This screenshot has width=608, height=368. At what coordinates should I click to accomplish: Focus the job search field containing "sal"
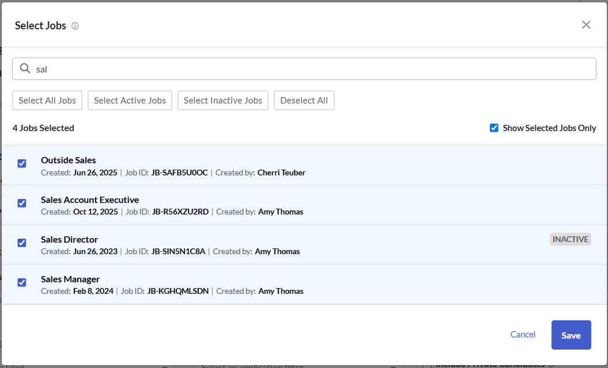click(x=311, y=68)
